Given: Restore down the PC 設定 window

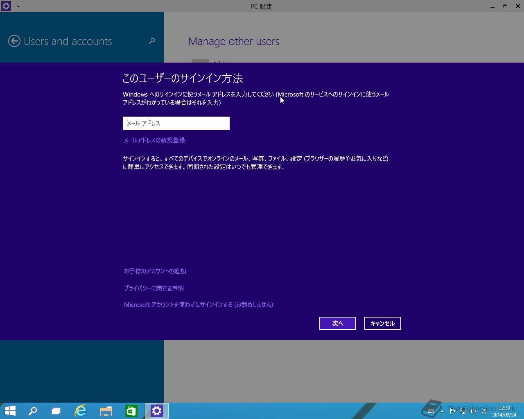Looking at the screenshot, I should [505, 6].
